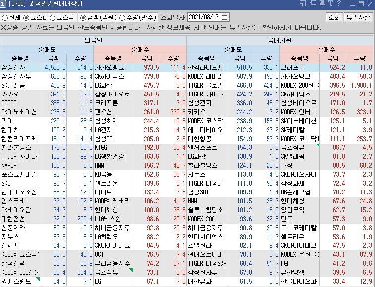Click F&F in institutional net-buy column
The image size is (375, 287).
(285, 264)
